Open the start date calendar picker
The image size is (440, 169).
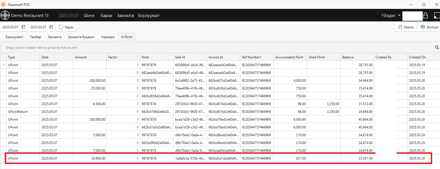(23, 27)
